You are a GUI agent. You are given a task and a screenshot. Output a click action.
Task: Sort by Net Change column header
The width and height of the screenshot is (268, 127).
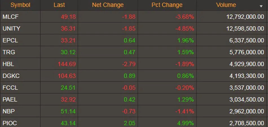point(108,5)
